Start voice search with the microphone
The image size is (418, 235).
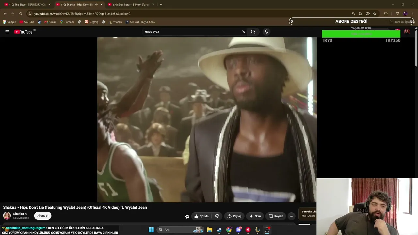click(266, 32)
